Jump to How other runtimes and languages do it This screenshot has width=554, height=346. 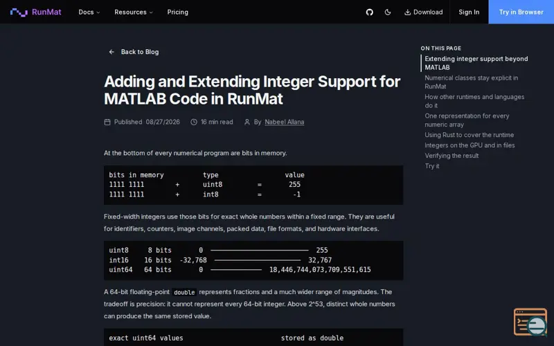pos(474,101)
